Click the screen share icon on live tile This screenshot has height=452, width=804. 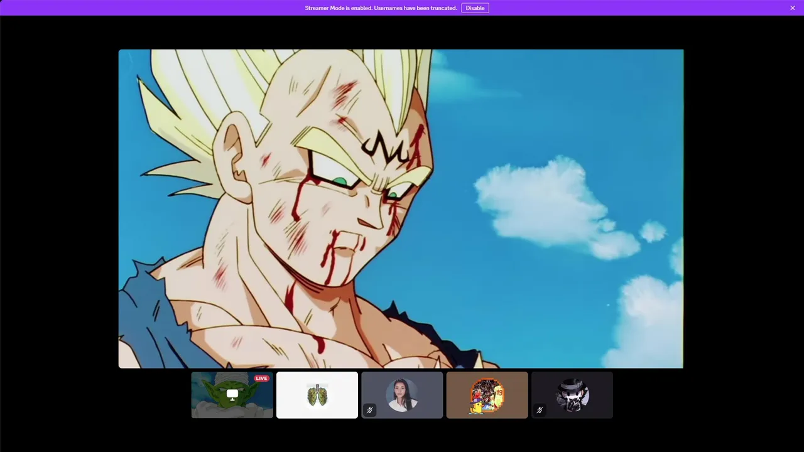pyautogui.click(x=232, y=395)
